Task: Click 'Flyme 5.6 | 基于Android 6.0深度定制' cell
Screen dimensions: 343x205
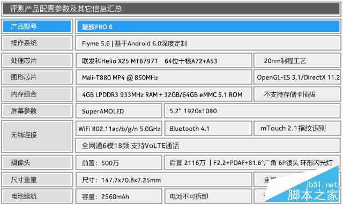Action: coord(208,43)
